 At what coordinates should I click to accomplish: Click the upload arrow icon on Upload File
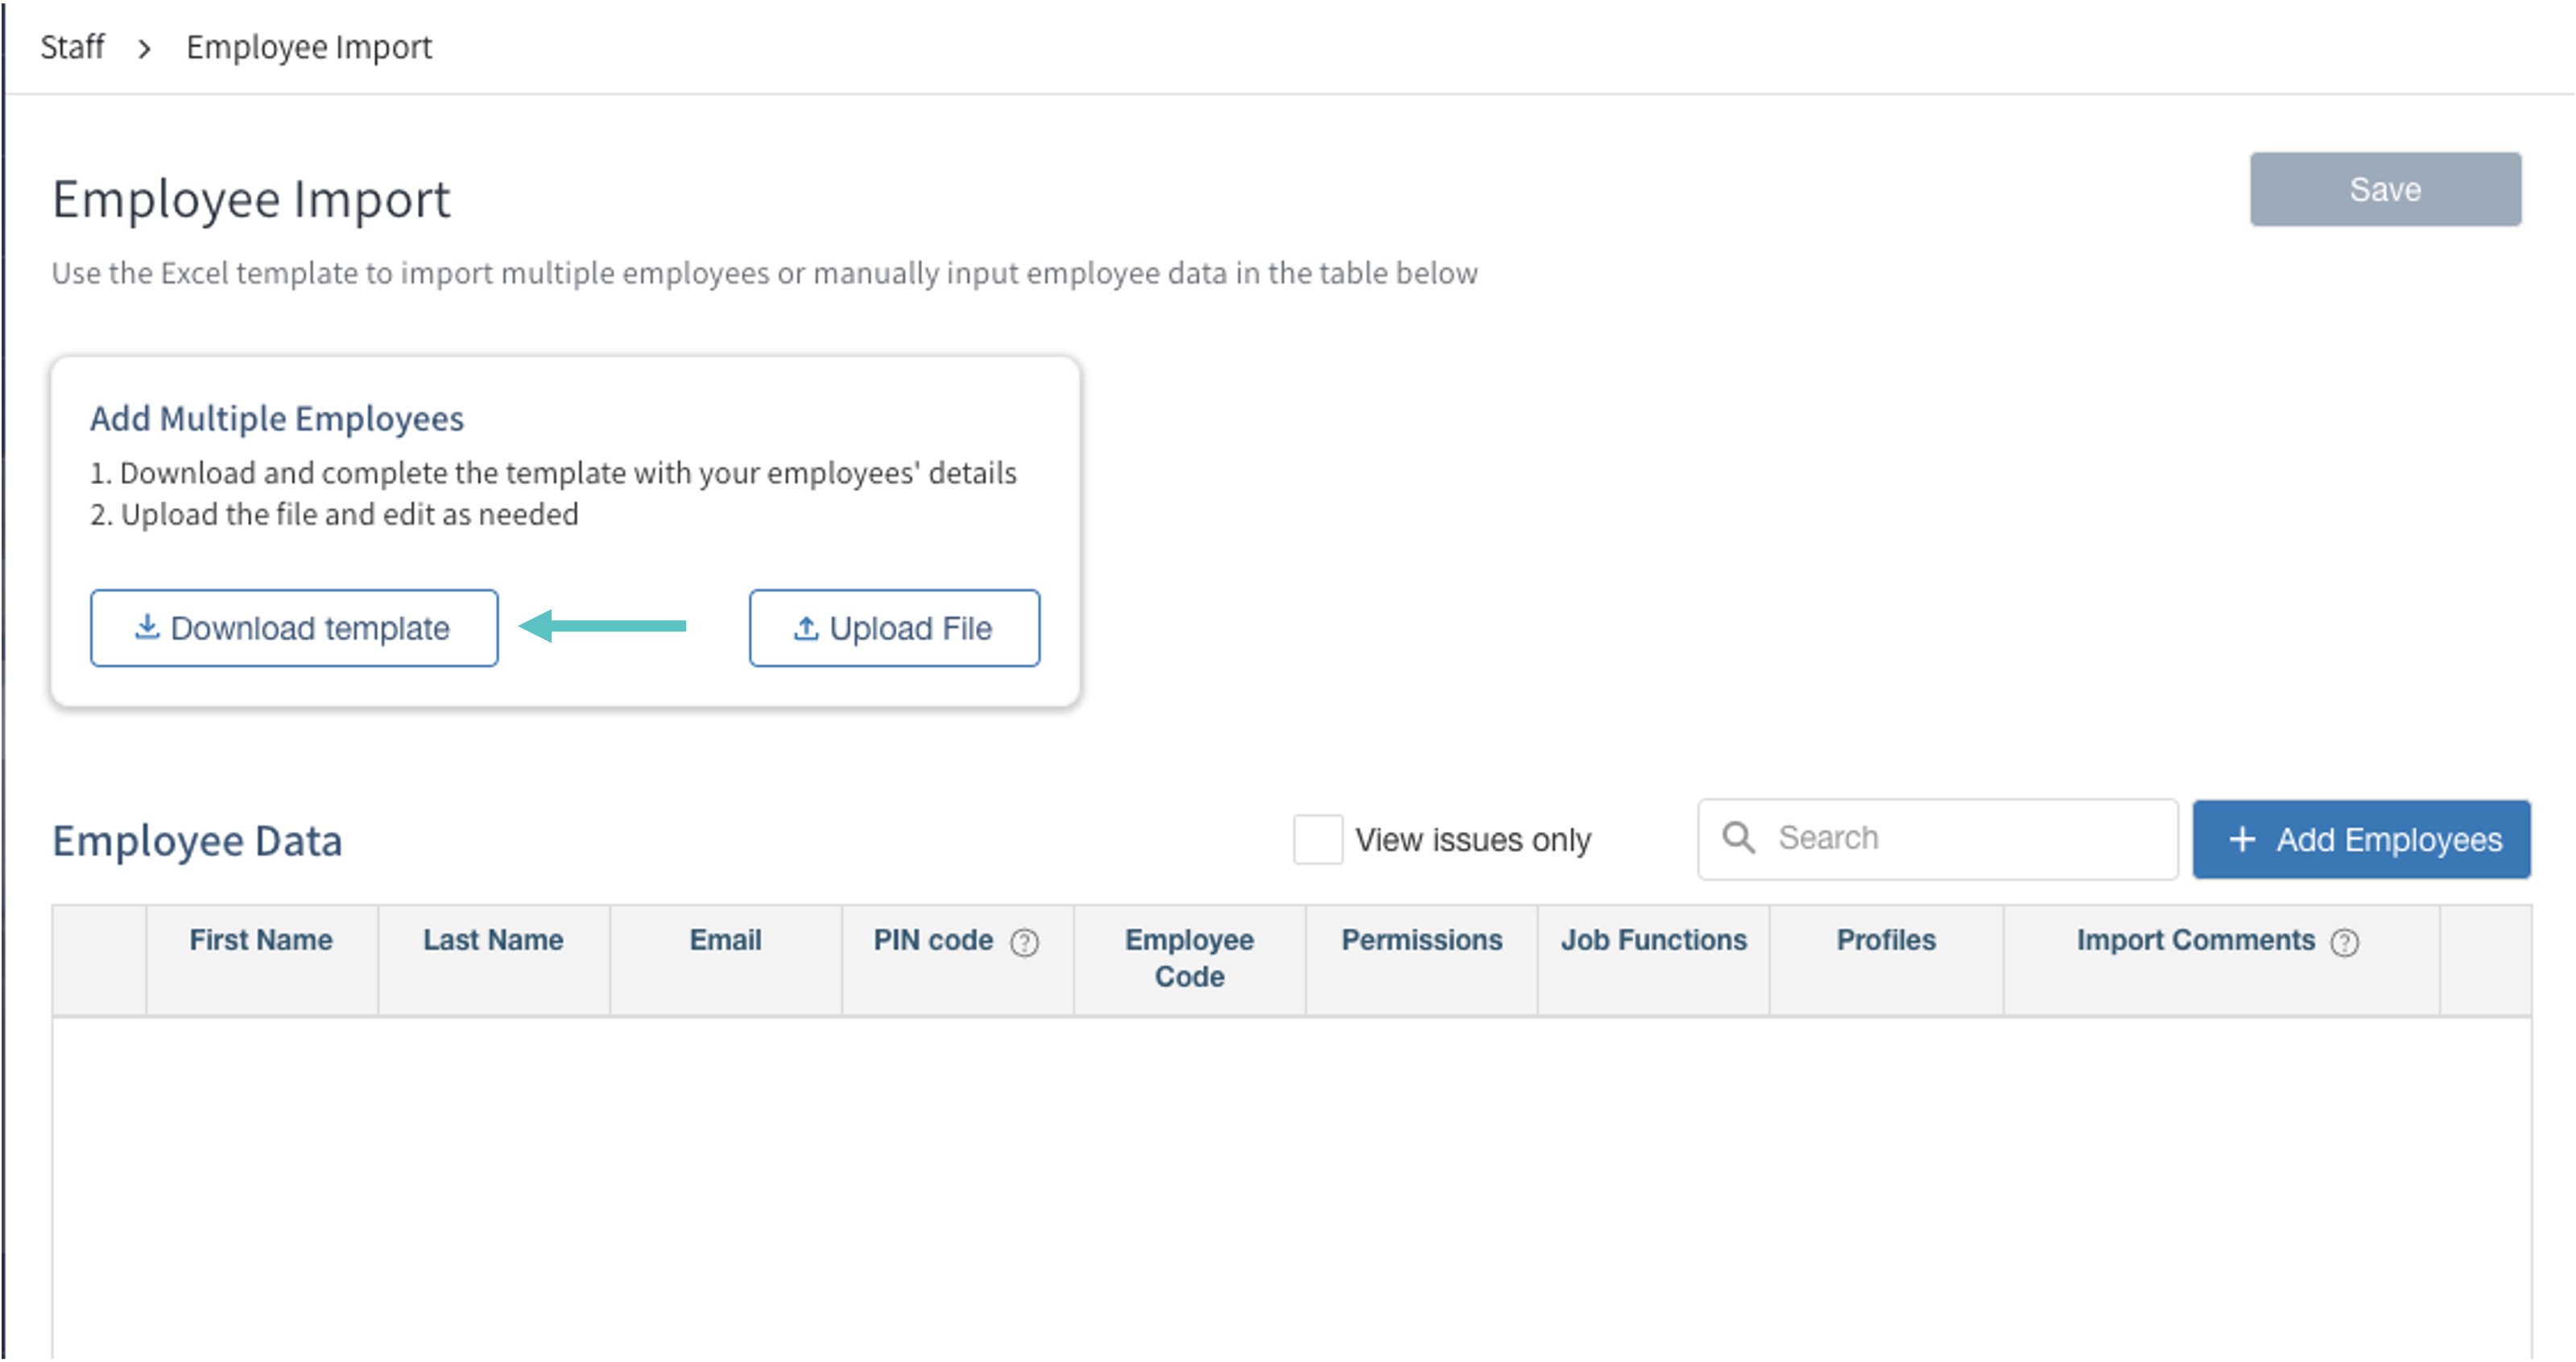806,628
